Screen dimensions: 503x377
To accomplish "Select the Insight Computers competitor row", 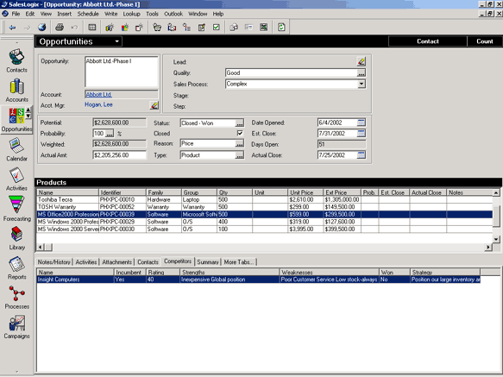I will 259,280.
